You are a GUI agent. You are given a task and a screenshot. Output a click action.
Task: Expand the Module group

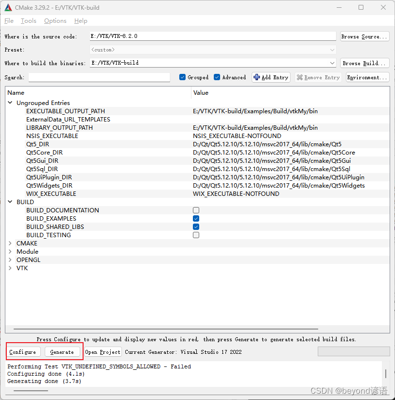click(10, 252)
